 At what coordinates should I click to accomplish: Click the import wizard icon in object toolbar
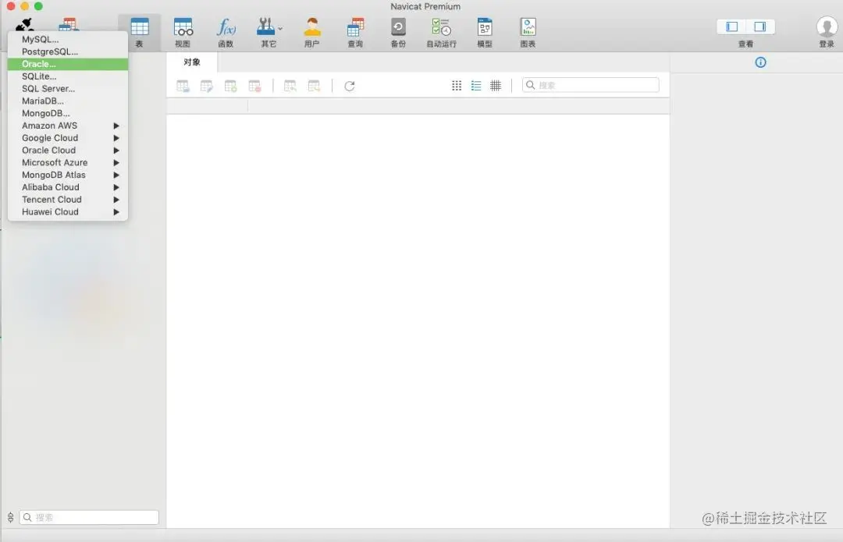point(290,86)
